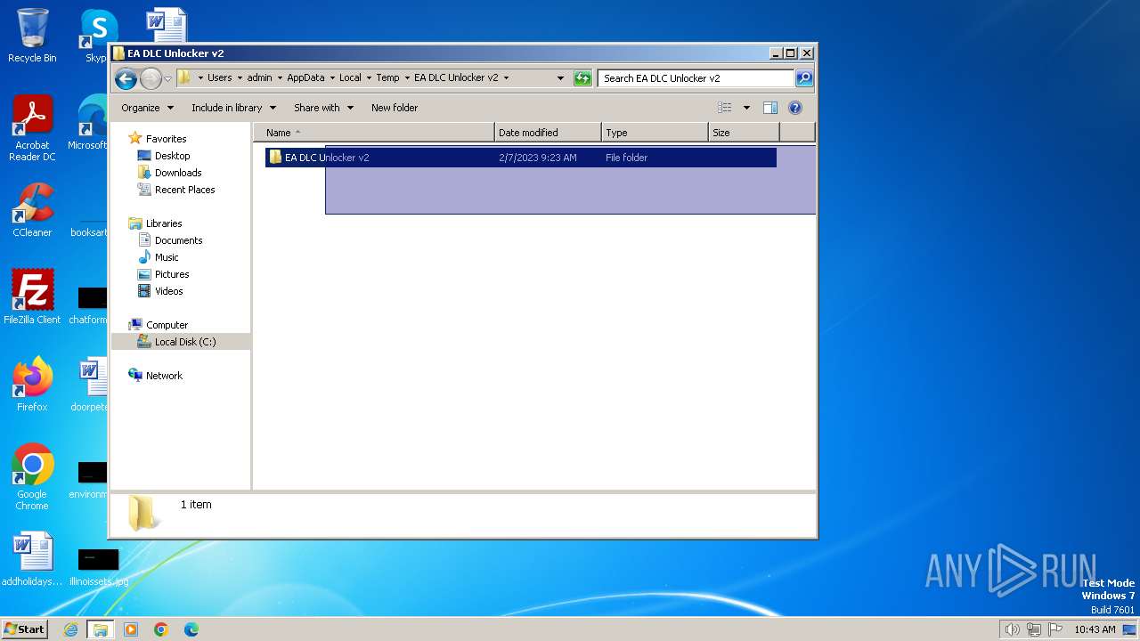Screen dimensions: 1140x641
Task: Sort by the Name column header
Action: pyautogui.click(x=374, y=133)
